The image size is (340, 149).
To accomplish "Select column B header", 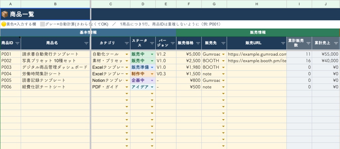I will click(x=55, y=4).
